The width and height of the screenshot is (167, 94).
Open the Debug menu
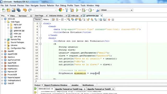pos(63,5)
